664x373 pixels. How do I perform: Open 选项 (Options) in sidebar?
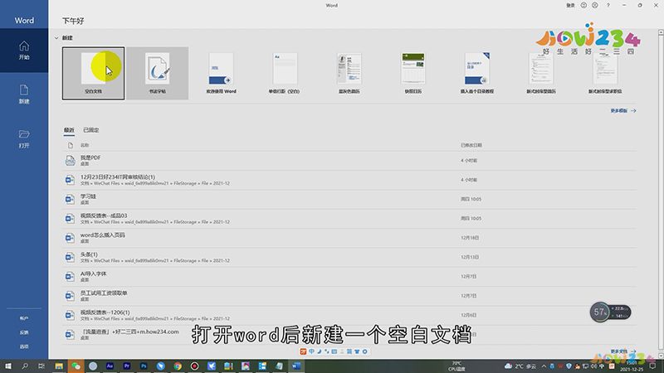coord(24,346)
